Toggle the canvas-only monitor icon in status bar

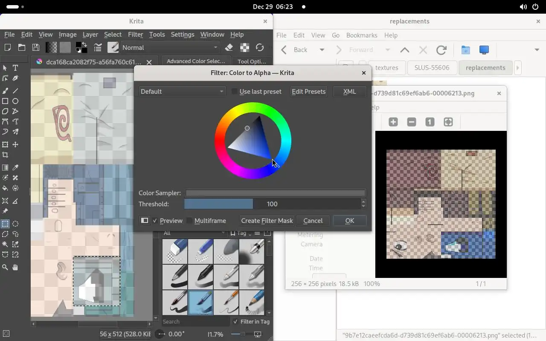[x=258, y=334]
